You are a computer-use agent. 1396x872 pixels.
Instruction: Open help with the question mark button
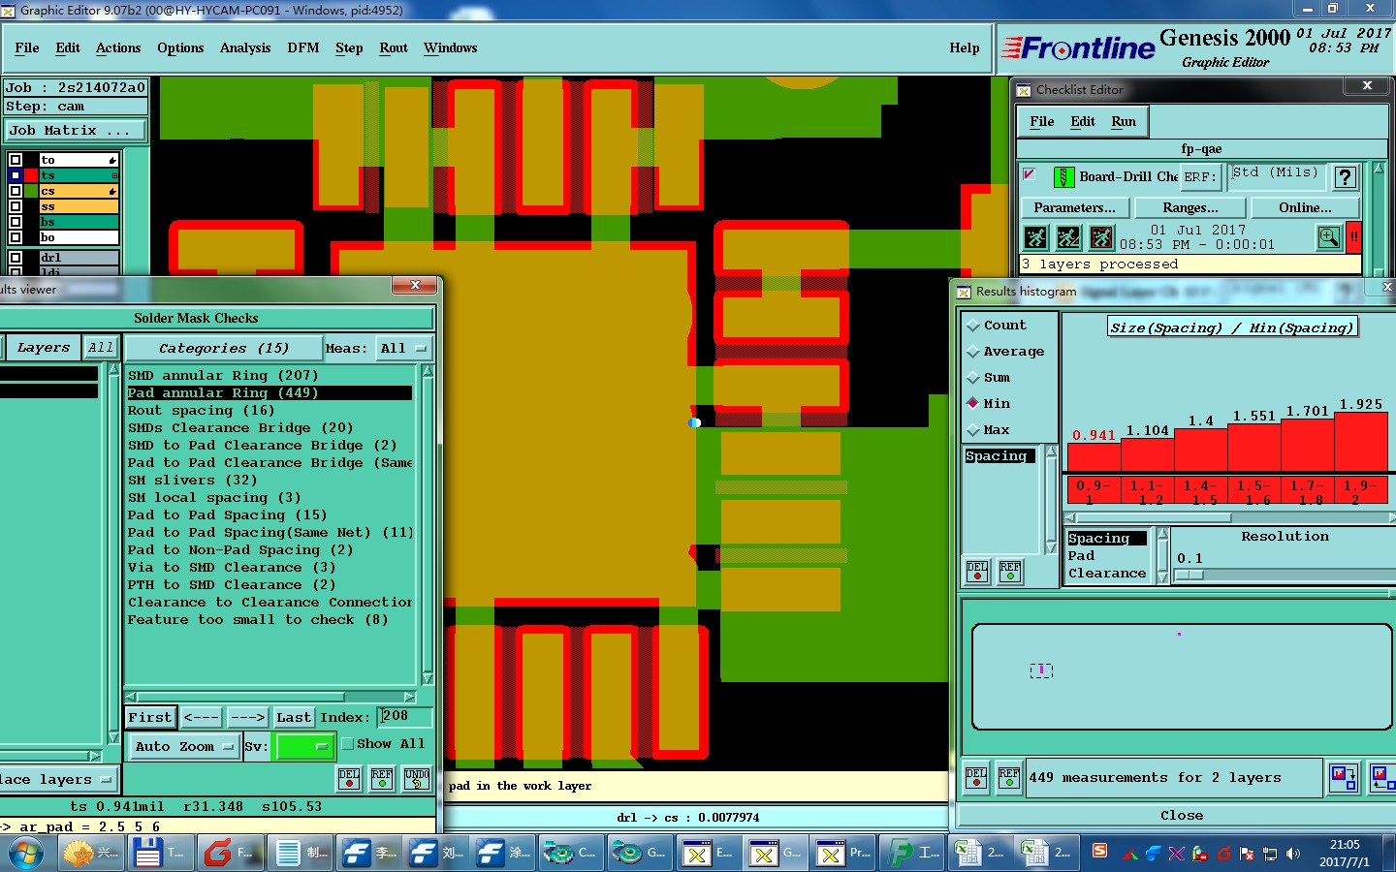coord(1345,177)
